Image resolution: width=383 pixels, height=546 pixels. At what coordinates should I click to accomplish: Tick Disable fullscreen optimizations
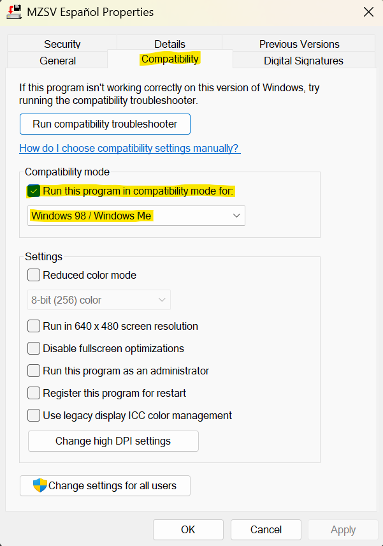point(34,348)
